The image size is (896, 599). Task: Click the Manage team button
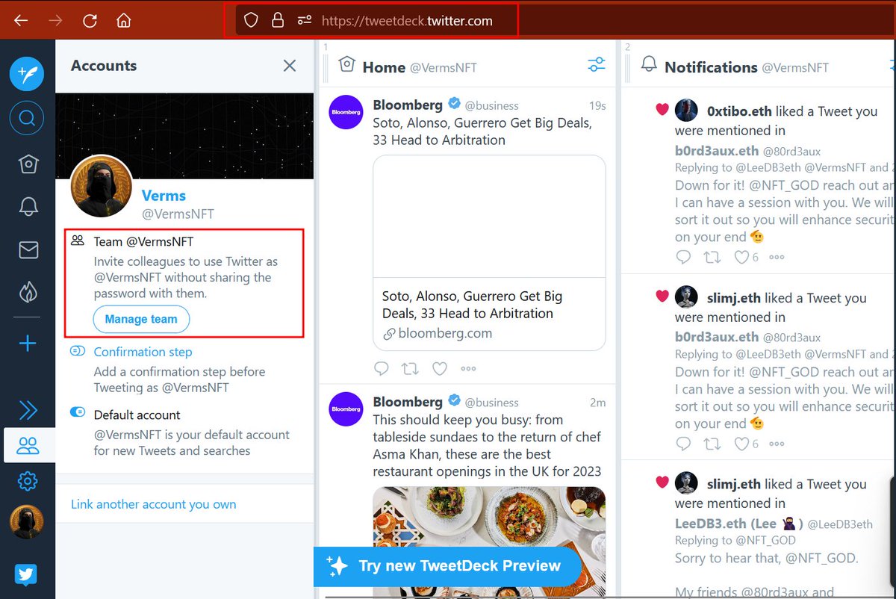point(141,319)
